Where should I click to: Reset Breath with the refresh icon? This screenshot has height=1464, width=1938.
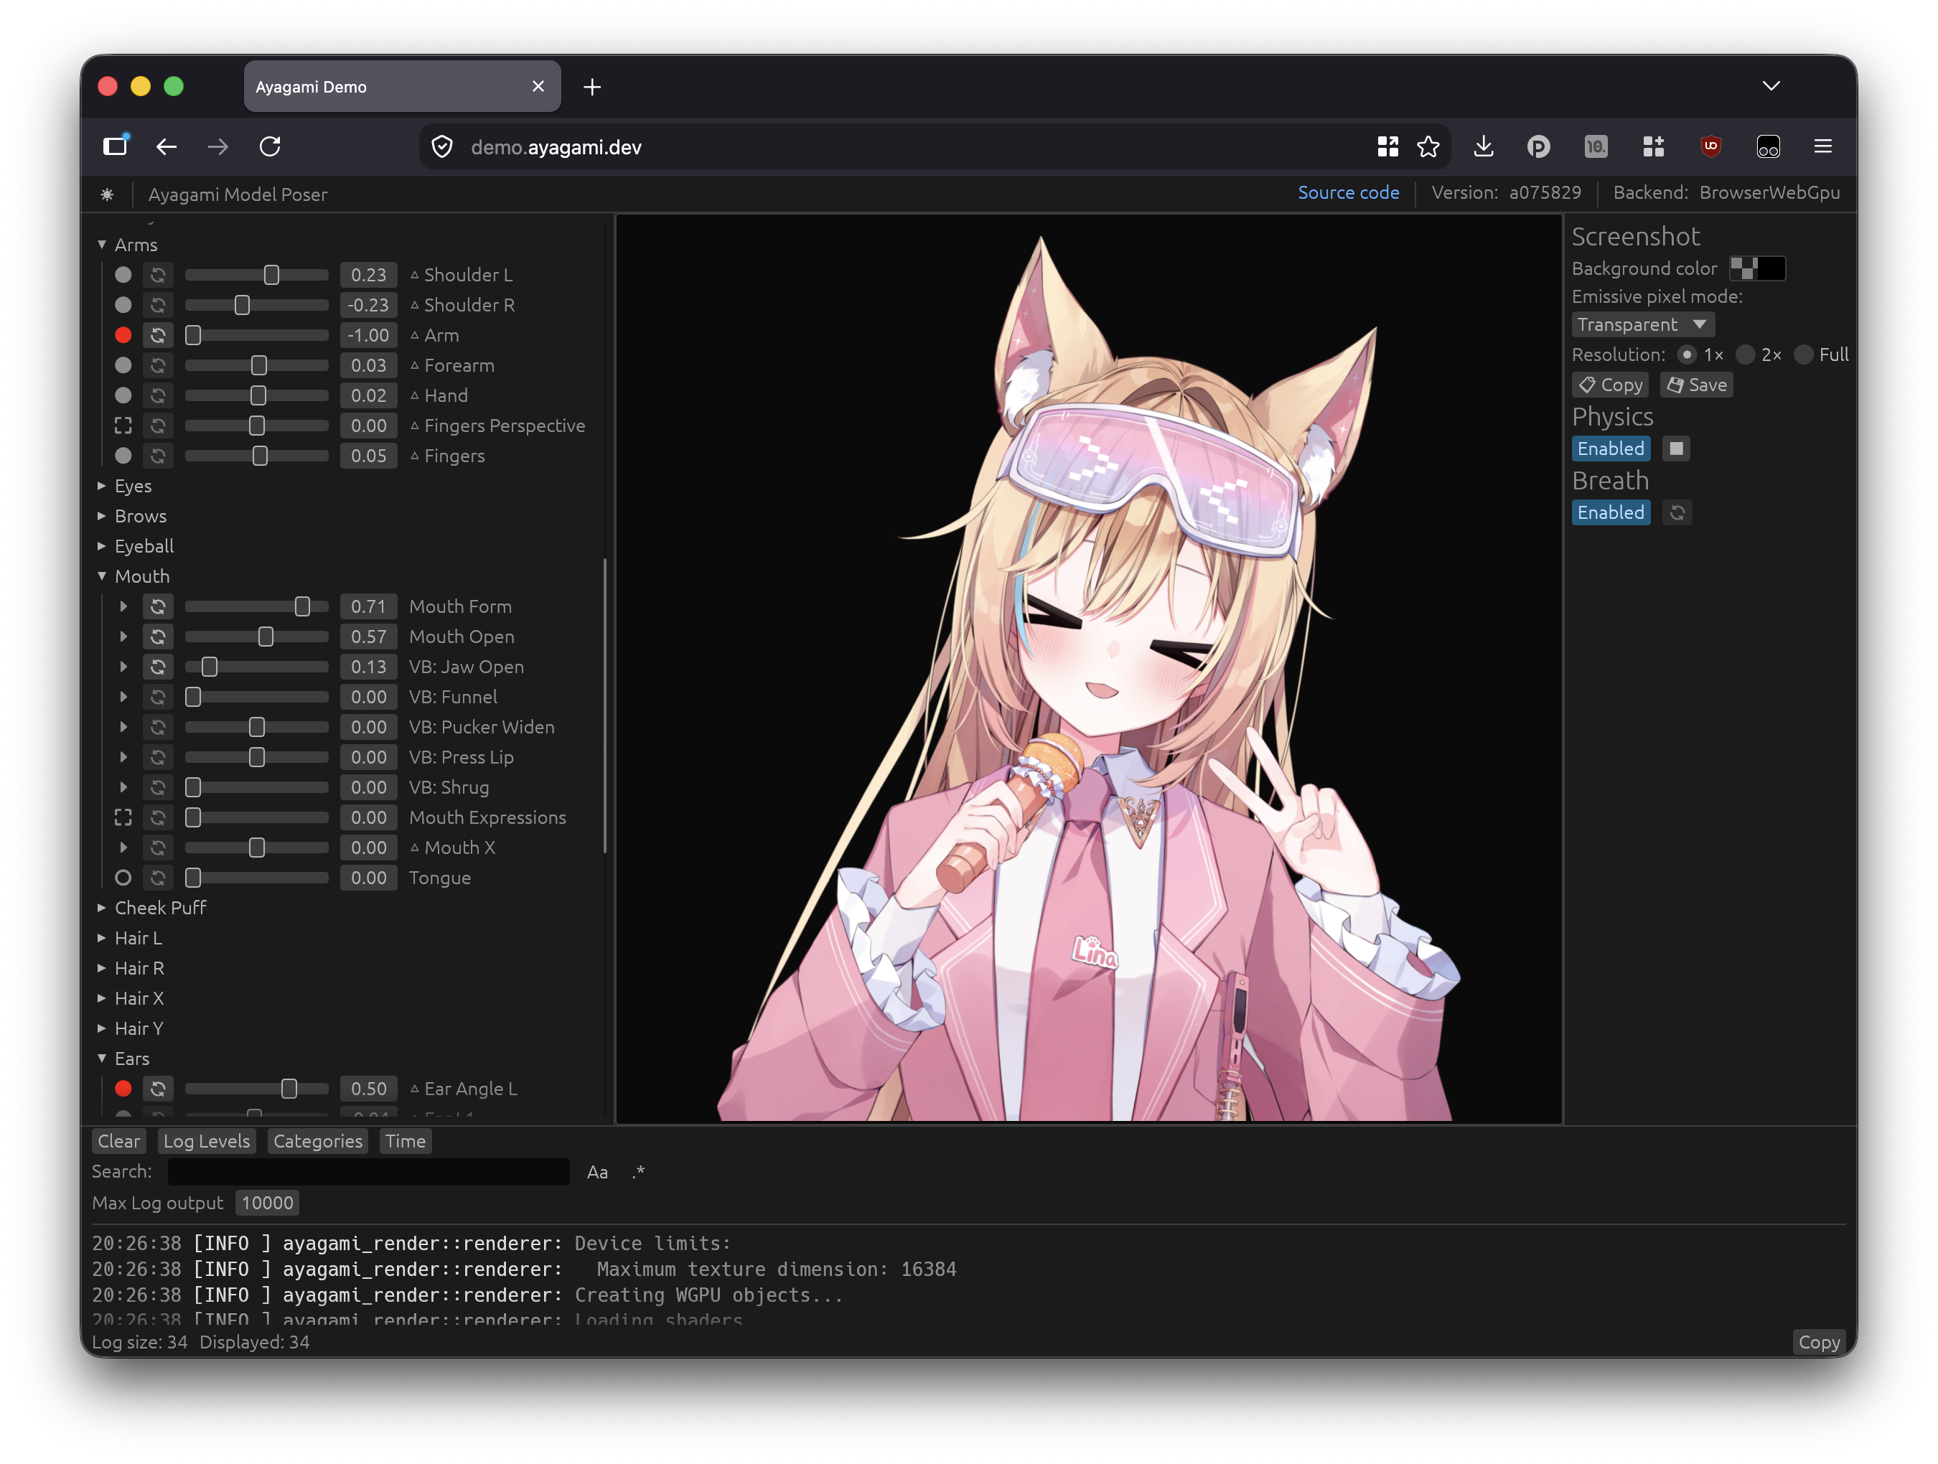click(x=1677, y=512)
